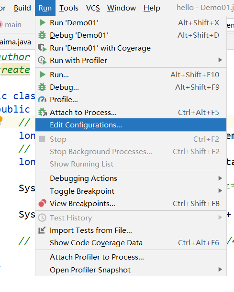This screenshot has height=292, width=234.
Task: Open the Tools menu in menu bar
Action: coord(69,8)
